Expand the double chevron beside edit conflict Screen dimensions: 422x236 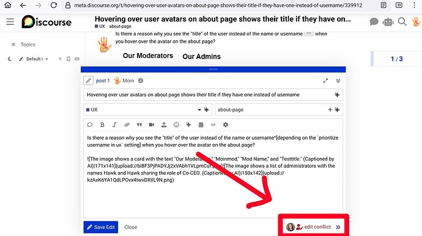(x=338, y=227)
